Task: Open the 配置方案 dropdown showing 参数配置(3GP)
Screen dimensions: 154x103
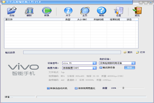Action: tap(79, 68)
